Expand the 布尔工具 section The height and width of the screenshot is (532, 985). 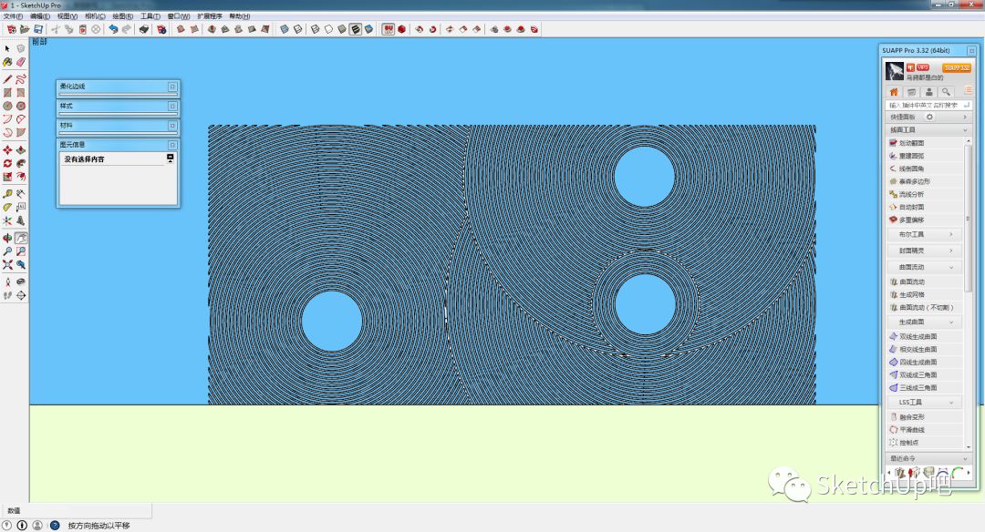(924, 234)
